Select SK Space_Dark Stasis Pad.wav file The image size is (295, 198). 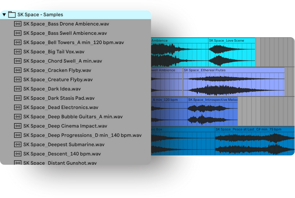point(59,98)
